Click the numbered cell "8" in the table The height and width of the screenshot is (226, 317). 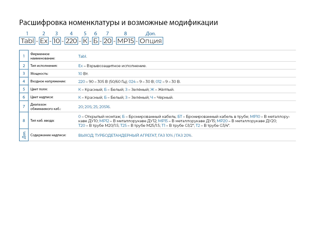pos(24,121)
